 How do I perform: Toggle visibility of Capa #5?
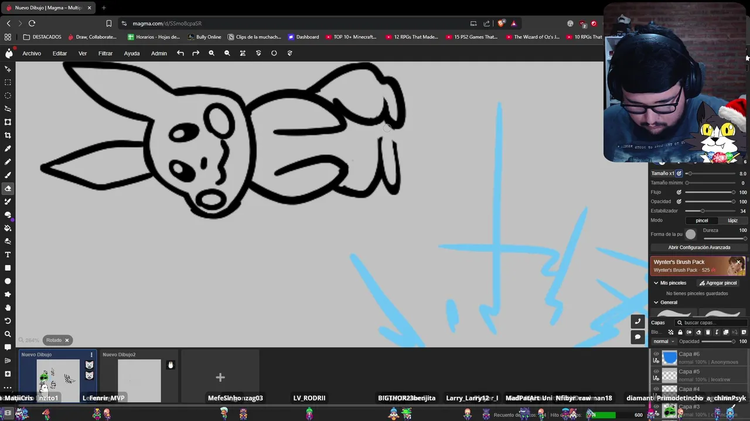pos(656,371)
